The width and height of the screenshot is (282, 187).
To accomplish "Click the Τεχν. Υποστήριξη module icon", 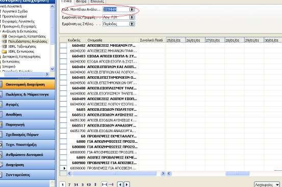I will point(1,144).
